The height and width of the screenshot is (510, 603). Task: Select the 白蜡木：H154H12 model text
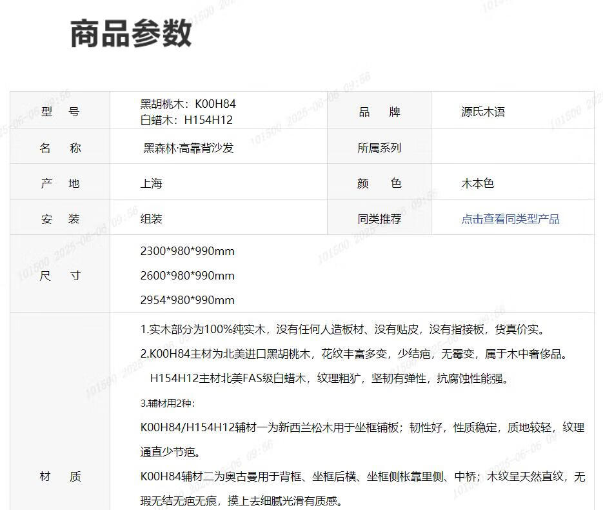(186, 119)
